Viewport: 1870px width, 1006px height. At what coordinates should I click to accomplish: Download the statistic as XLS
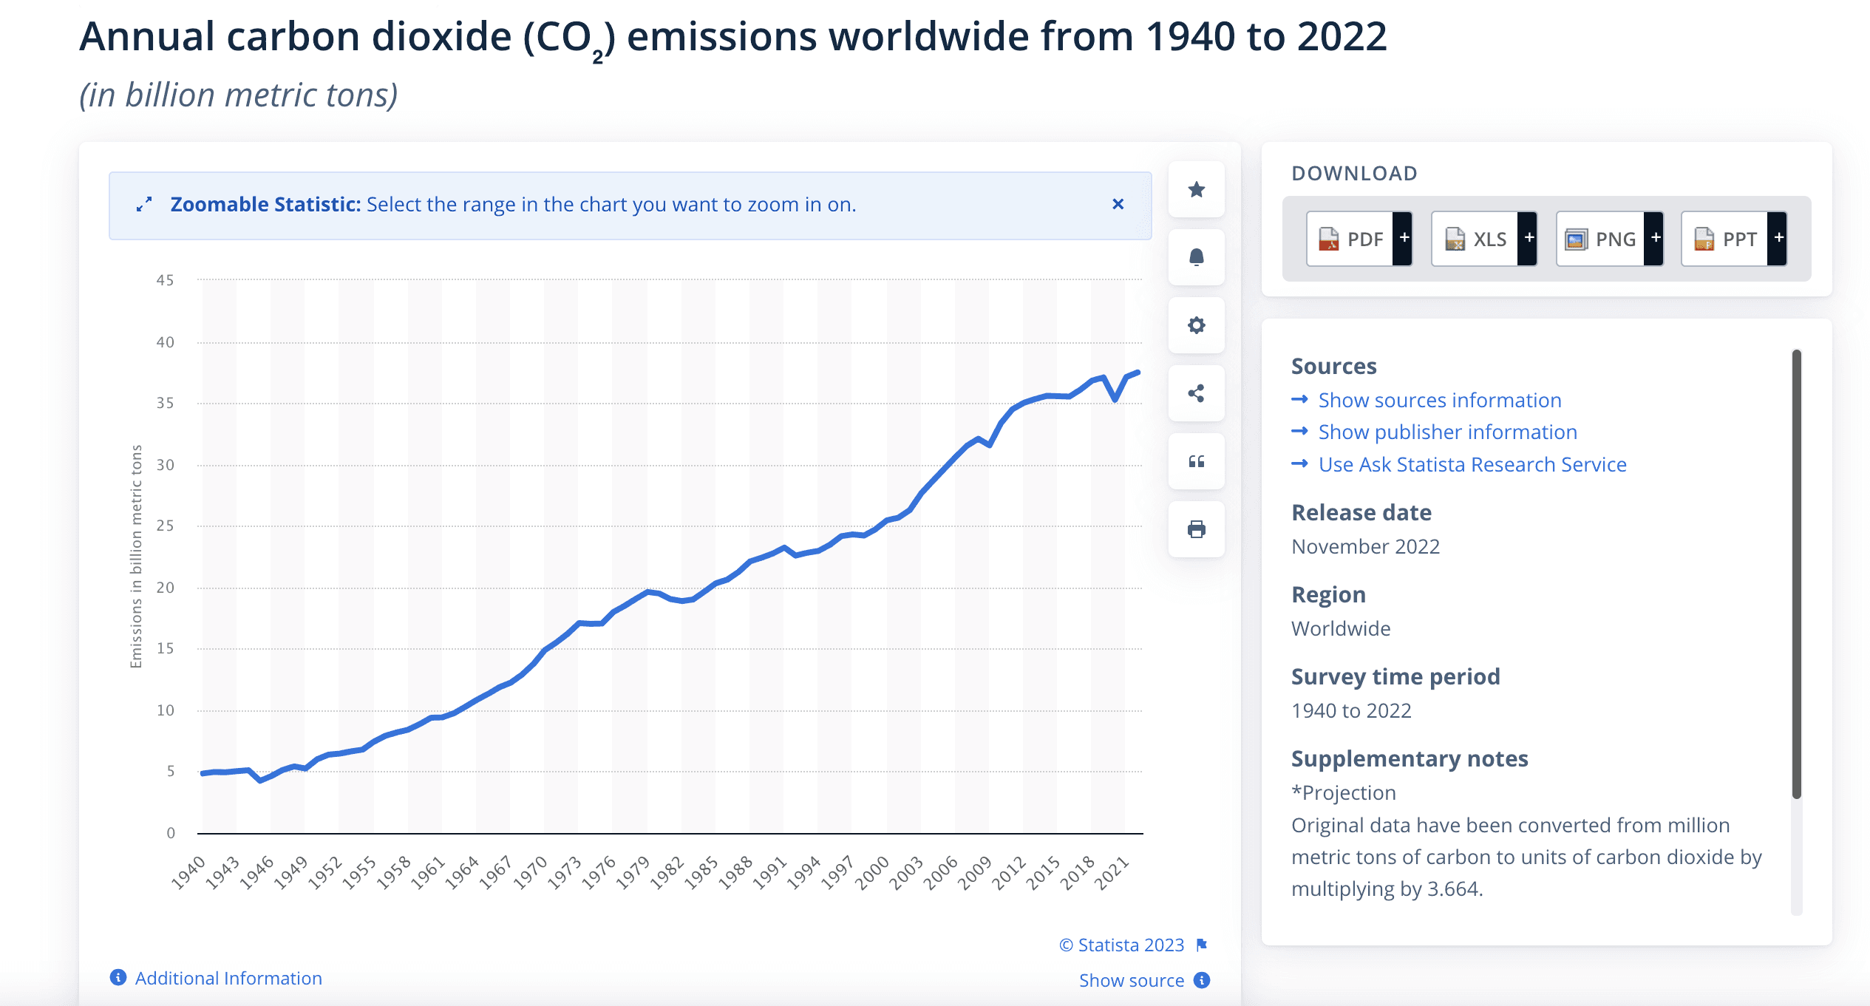click(1475, 239)
